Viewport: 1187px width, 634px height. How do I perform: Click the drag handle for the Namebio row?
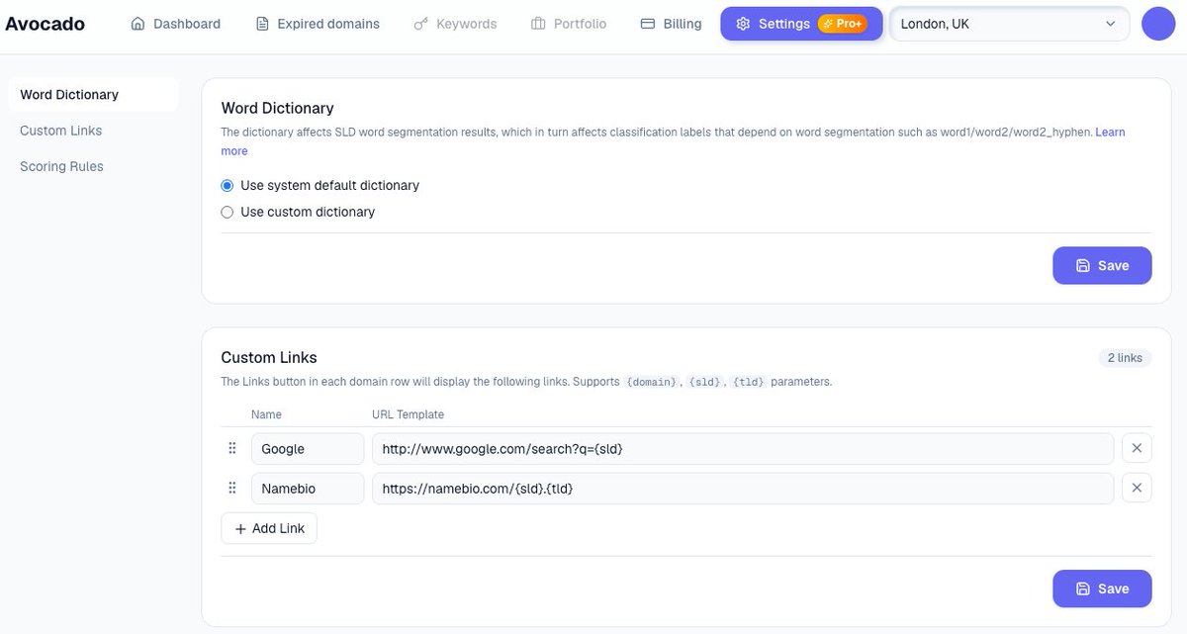232,488
